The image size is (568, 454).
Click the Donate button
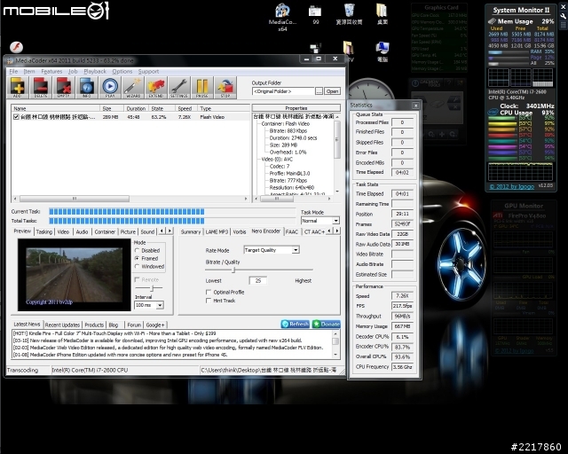coord(326,324)
